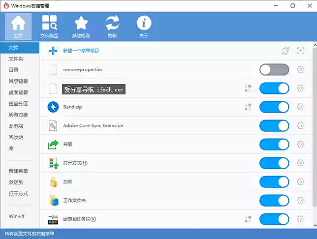Click the Adobe Core Sync file icon

coord(53,126)
